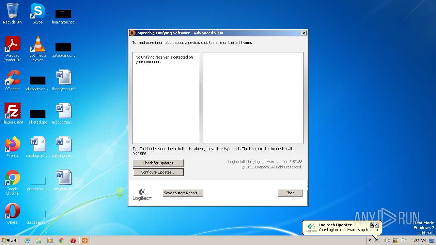Open Internet Explorer from taskbar
Viewport: 436px width, 245px height.
tap(27, 241)
